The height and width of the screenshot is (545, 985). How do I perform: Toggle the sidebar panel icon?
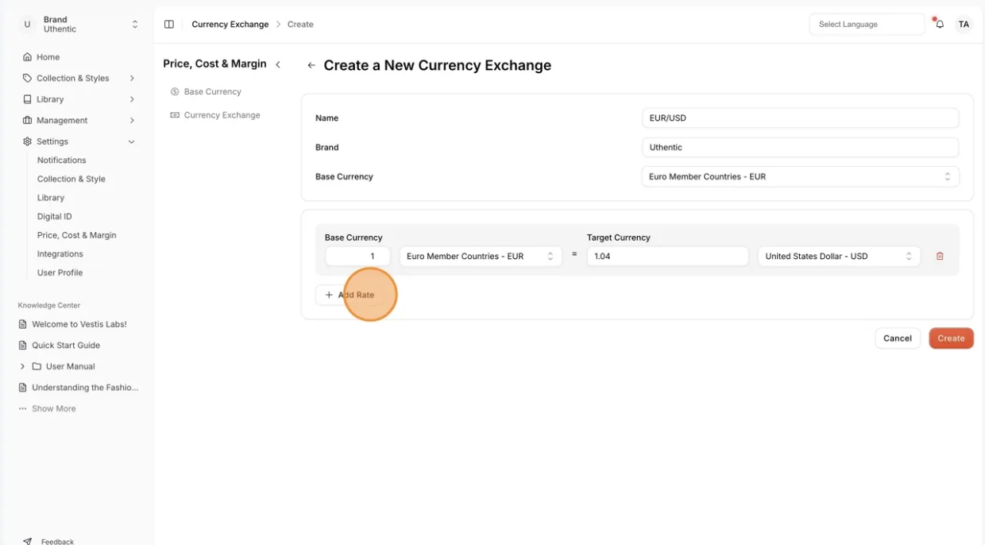(168, 25)
